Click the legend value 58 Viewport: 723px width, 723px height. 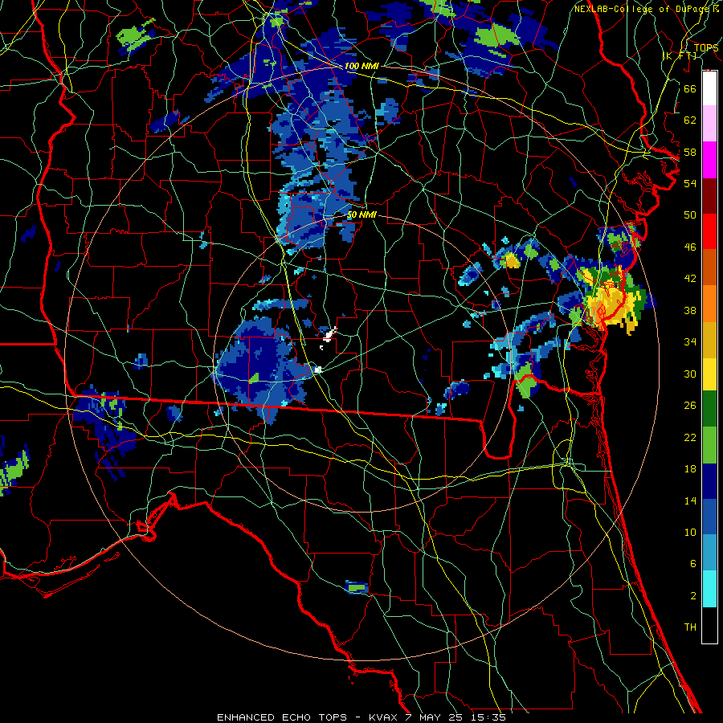pos(690,152)
